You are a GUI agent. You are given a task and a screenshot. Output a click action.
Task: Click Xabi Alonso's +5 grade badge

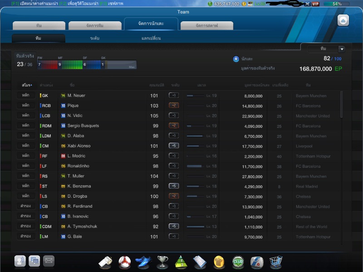(x=174, y=146)
